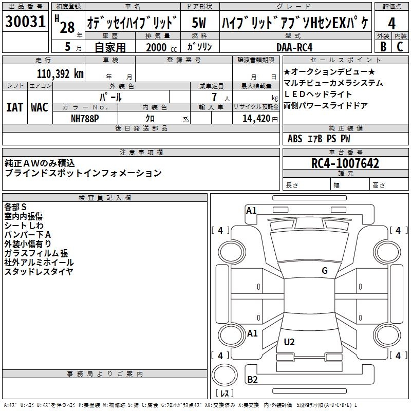Select inspector note スタッドレスタイヤ

38,271
